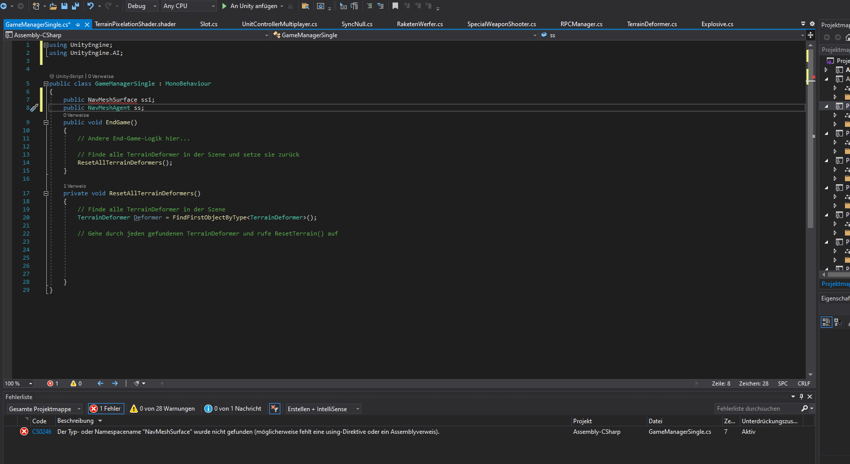The width and height of the screenshot is (850, 464).
Task: Collapse the EndGame method outline on line 9
Action: [46, 122]
